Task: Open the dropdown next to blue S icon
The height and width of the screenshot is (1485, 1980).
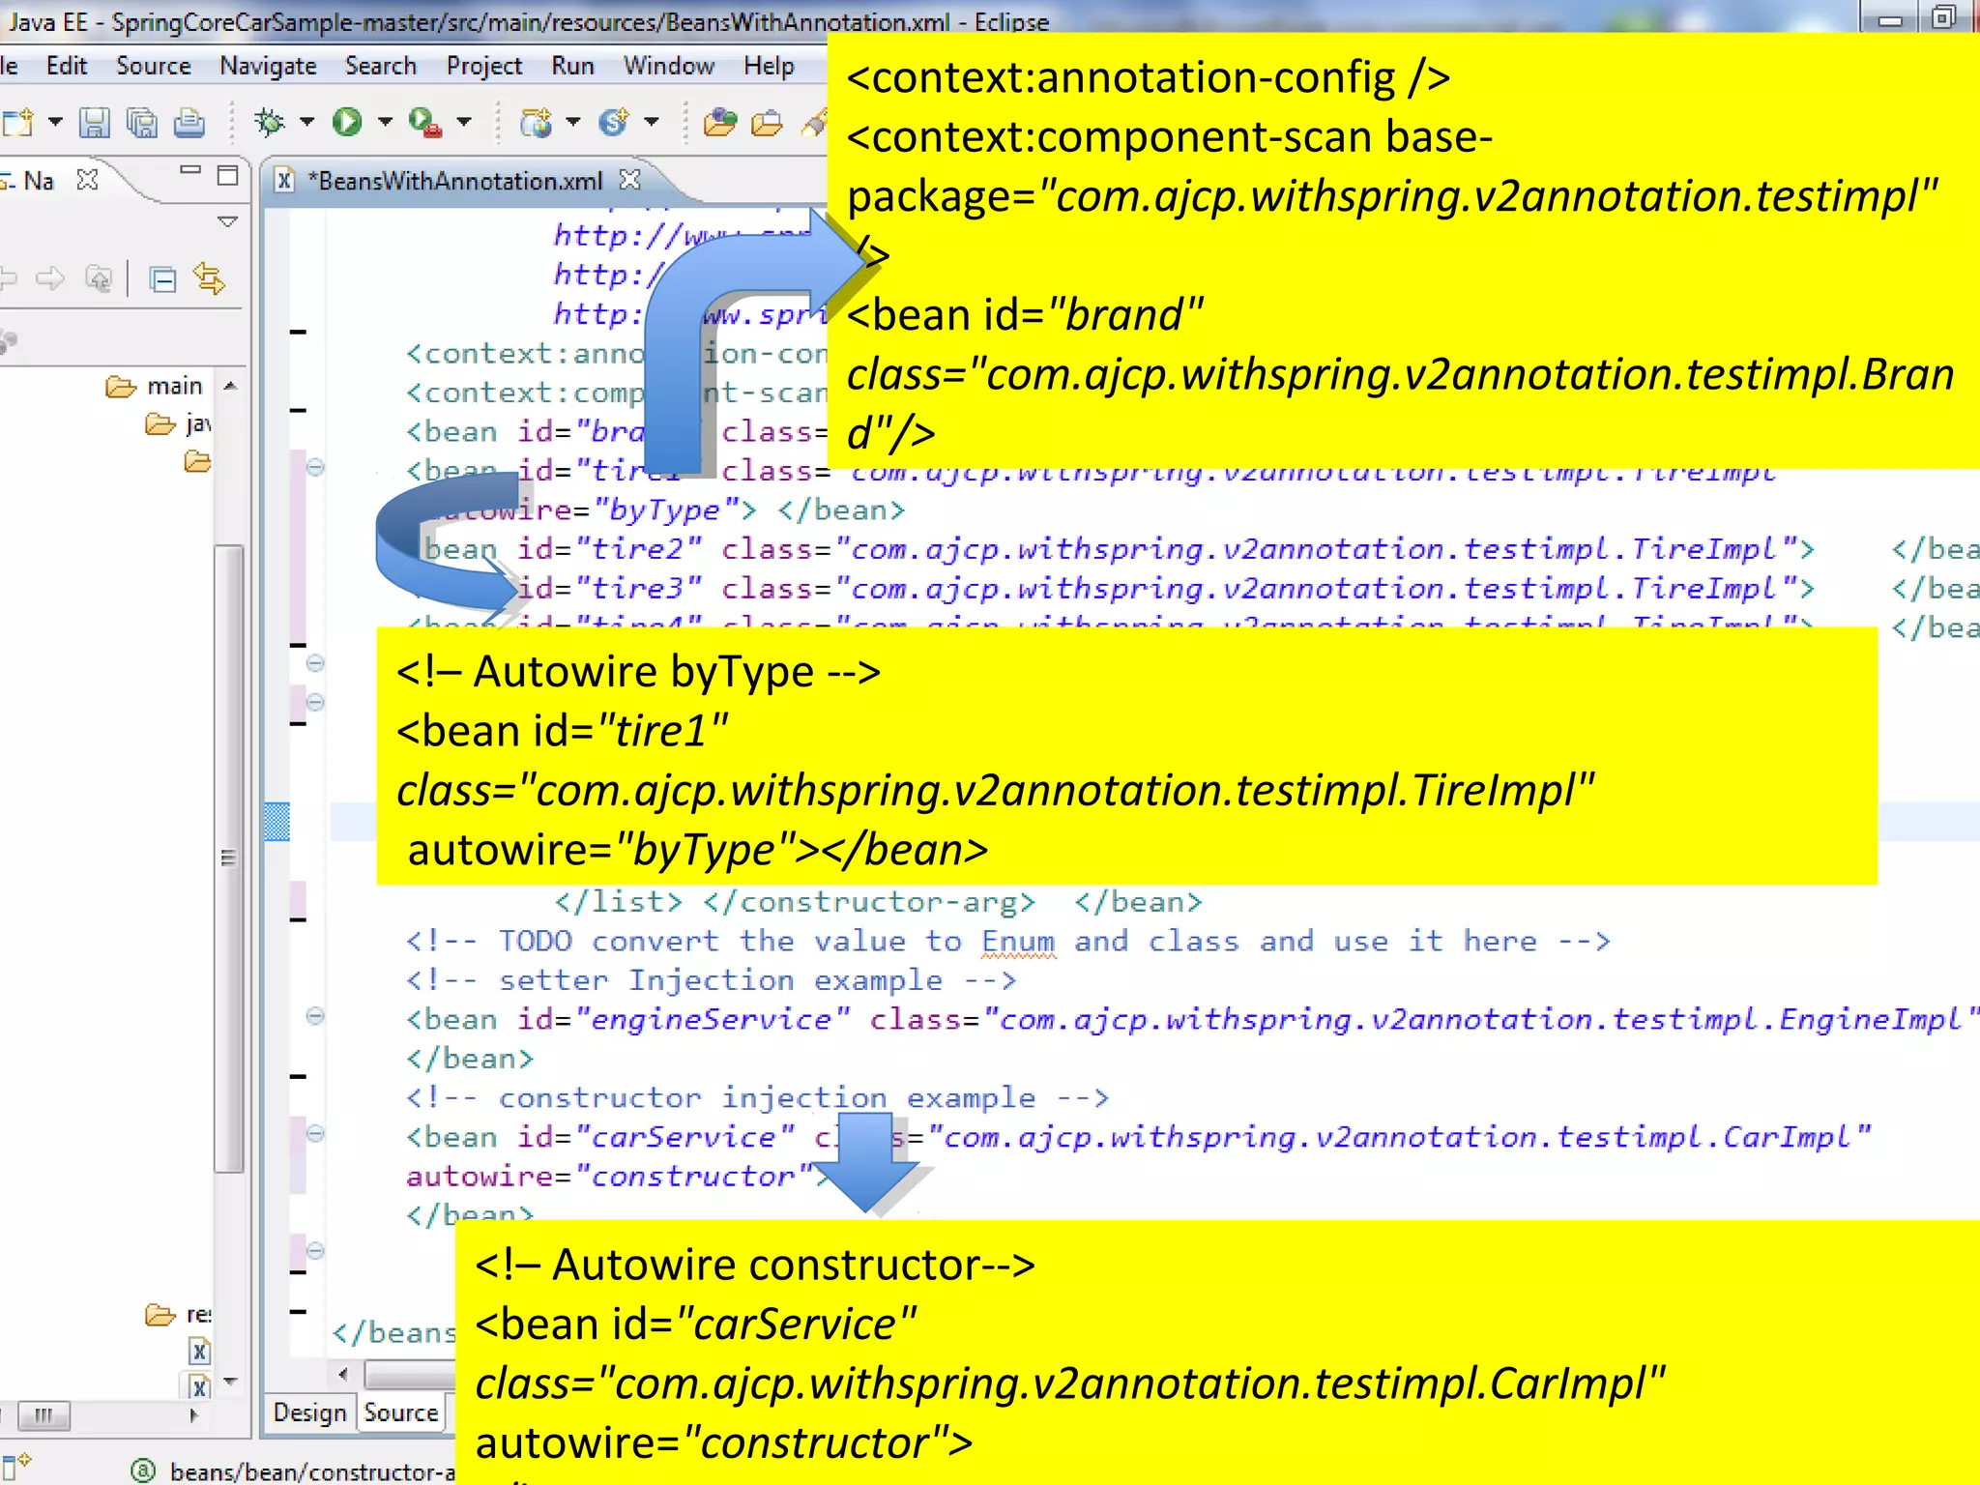Action: pos(652,122)
